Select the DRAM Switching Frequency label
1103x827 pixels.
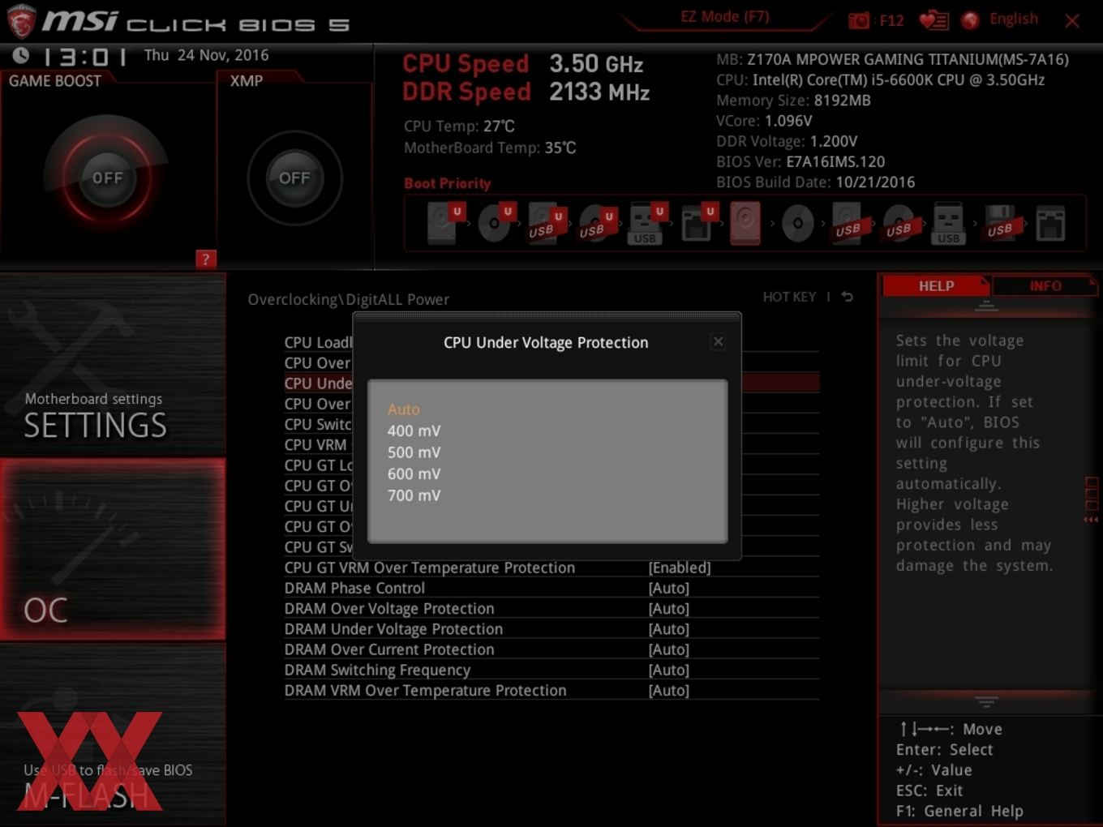coord(377,671)
